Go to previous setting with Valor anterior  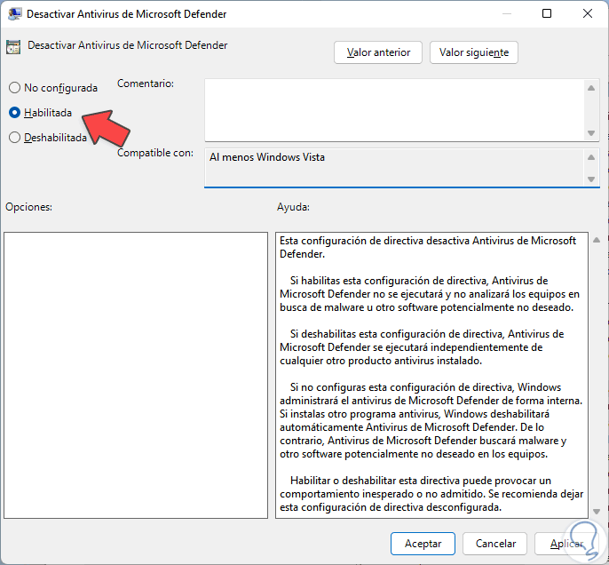coord(378,52)
